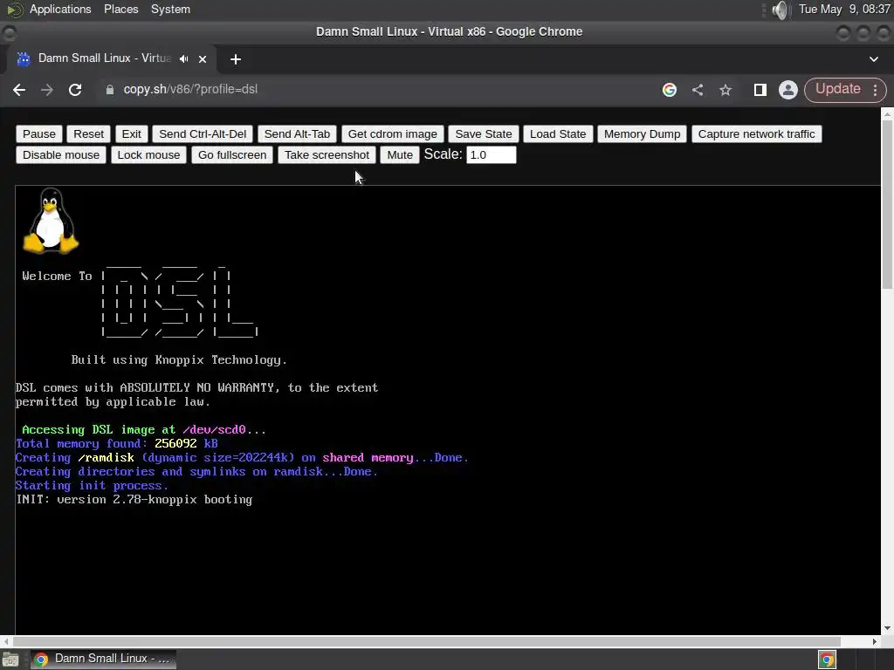Open the System menu
This screenshot has width=894, height=670.
point(170,9)
